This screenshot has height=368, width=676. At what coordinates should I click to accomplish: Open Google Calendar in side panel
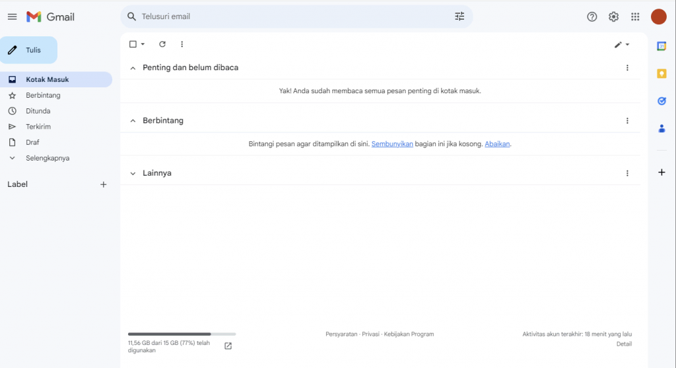661,46
